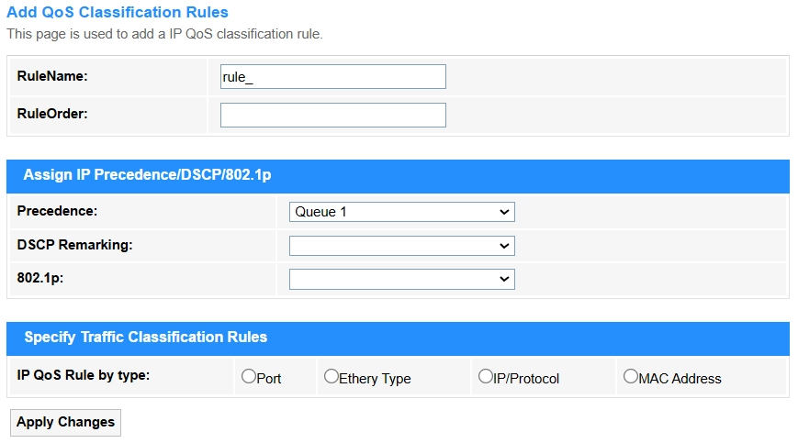
Task: Focus the RuleOrder input box
Action: coord(332,116)
